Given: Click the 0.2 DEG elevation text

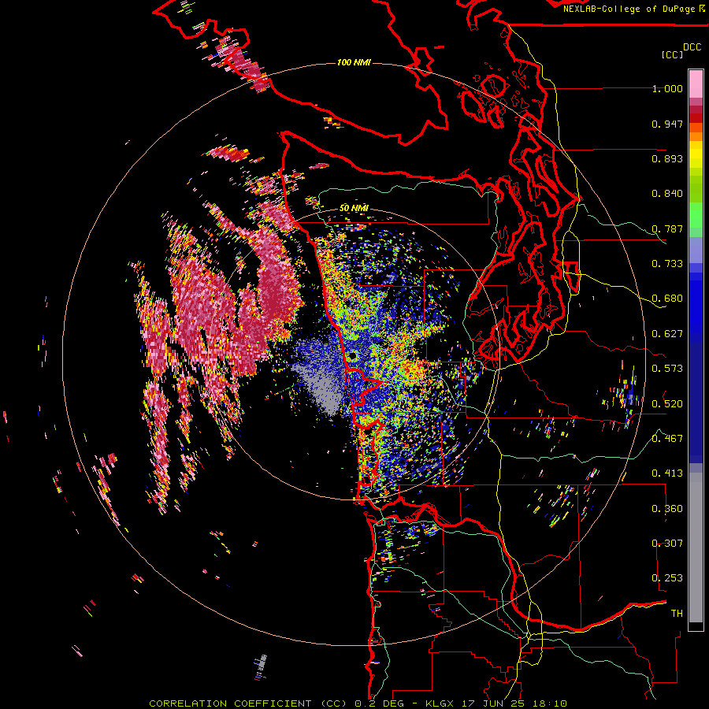Looking at the screenshot, I should click(x=379, y=703).
